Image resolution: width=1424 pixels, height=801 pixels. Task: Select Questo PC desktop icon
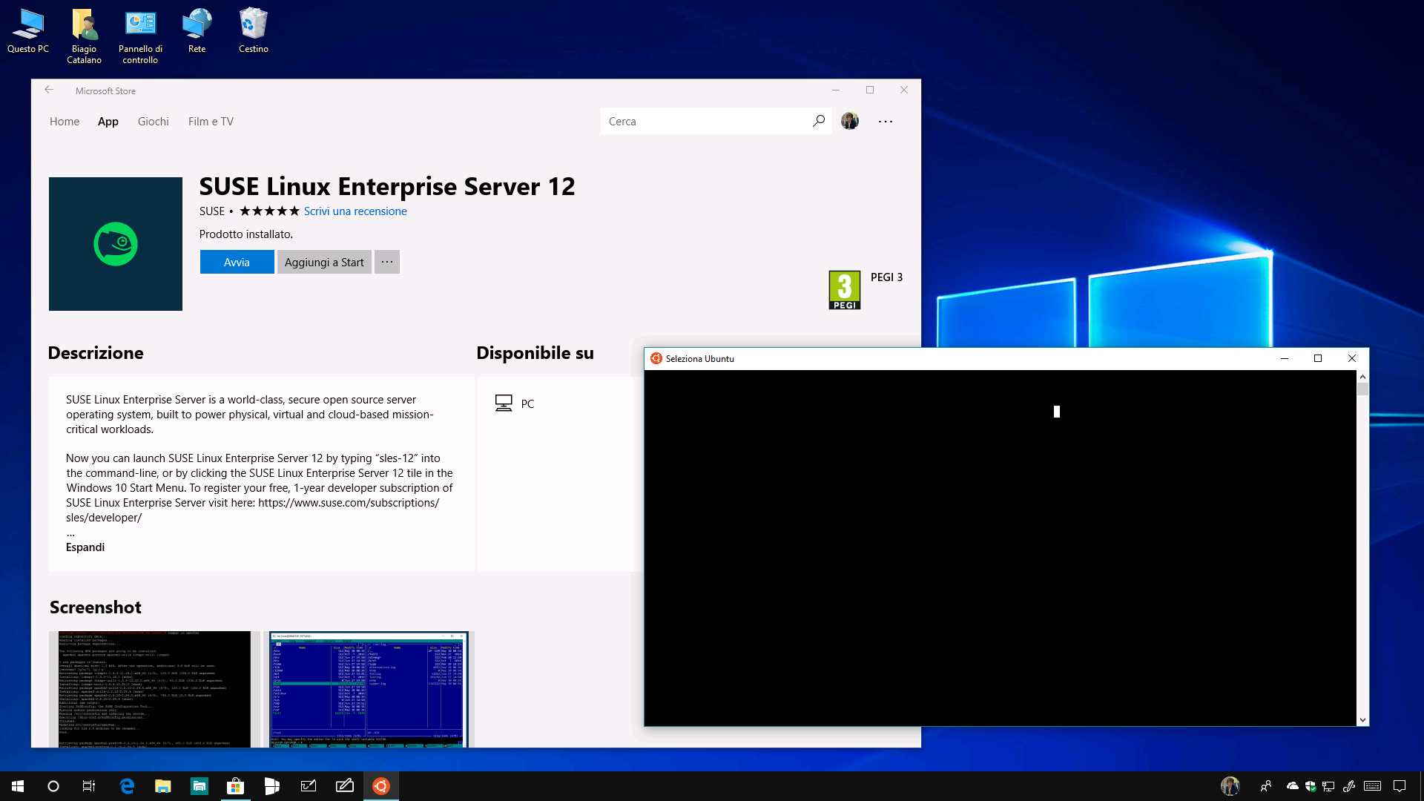(28, 31)
